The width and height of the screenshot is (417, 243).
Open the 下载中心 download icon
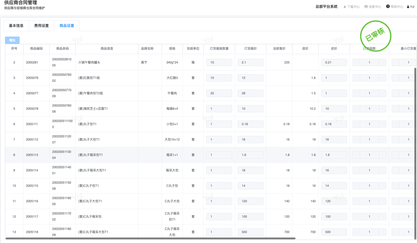tap(345, 7)
